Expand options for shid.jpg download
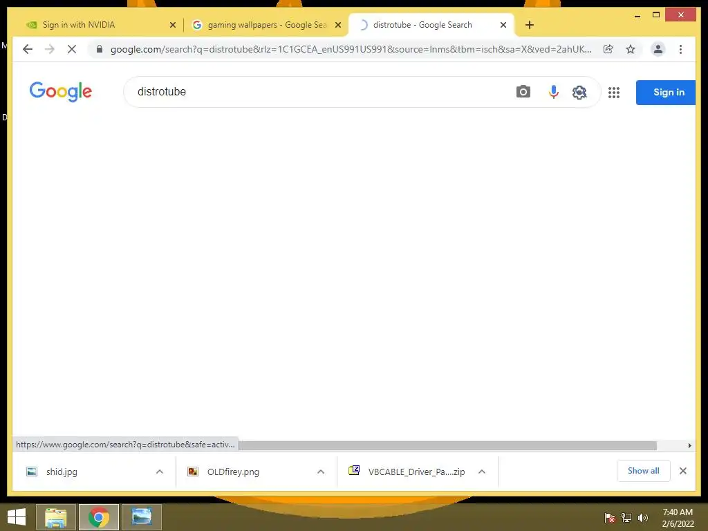The image size is (708, 531). (160, 472)
